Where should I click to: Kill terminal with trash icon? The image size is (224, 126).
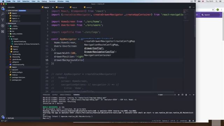(x=186, y=95)
